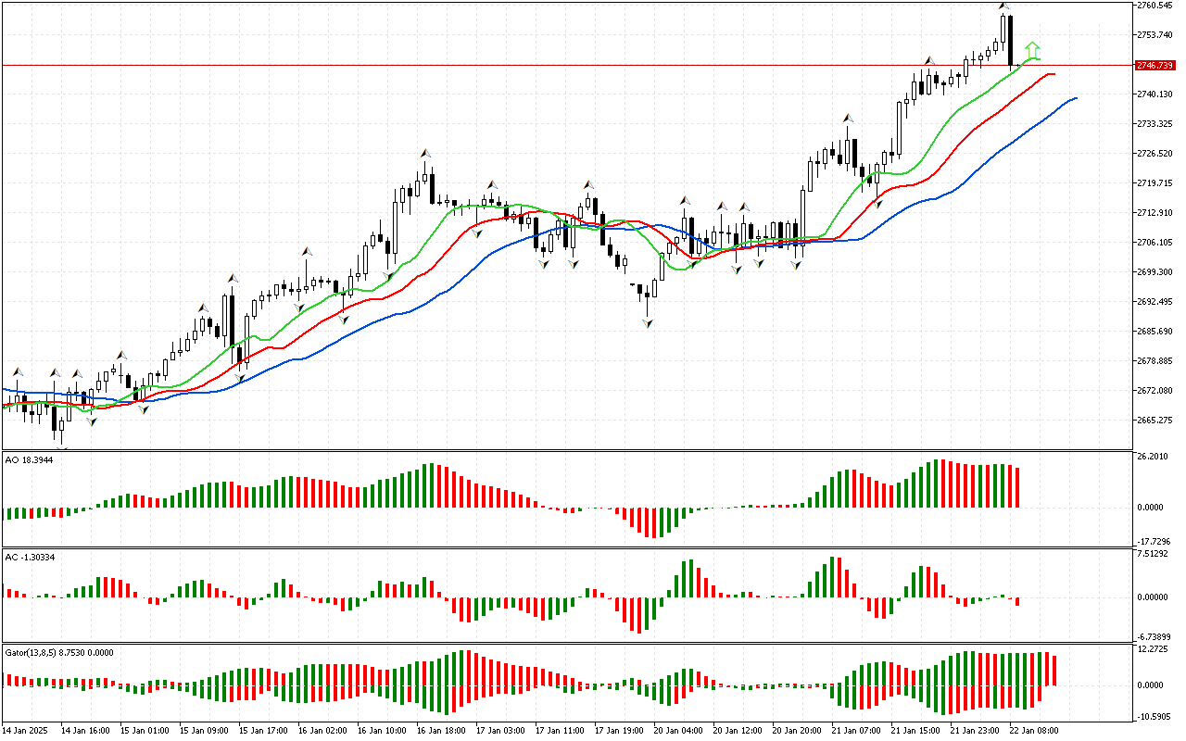Select the 14 Jan 16:00 time label
The image size is (1186, 741).
pyautogui.click(x=85, y=731)
